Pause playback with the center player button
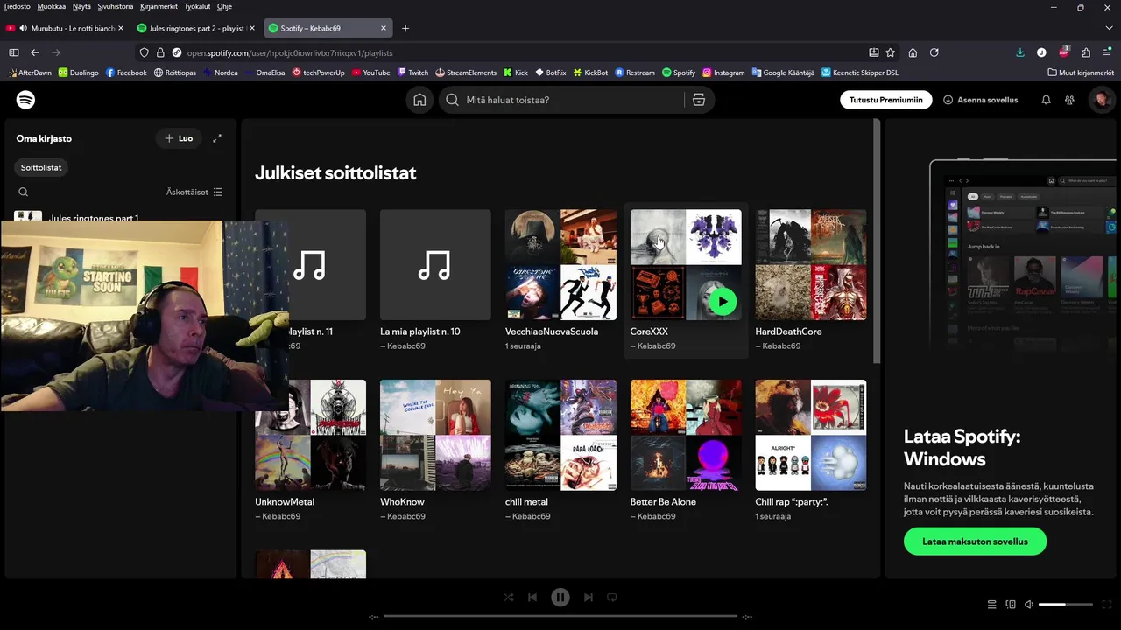Viewport: 1121px width, 630px height. click(560, 598)
